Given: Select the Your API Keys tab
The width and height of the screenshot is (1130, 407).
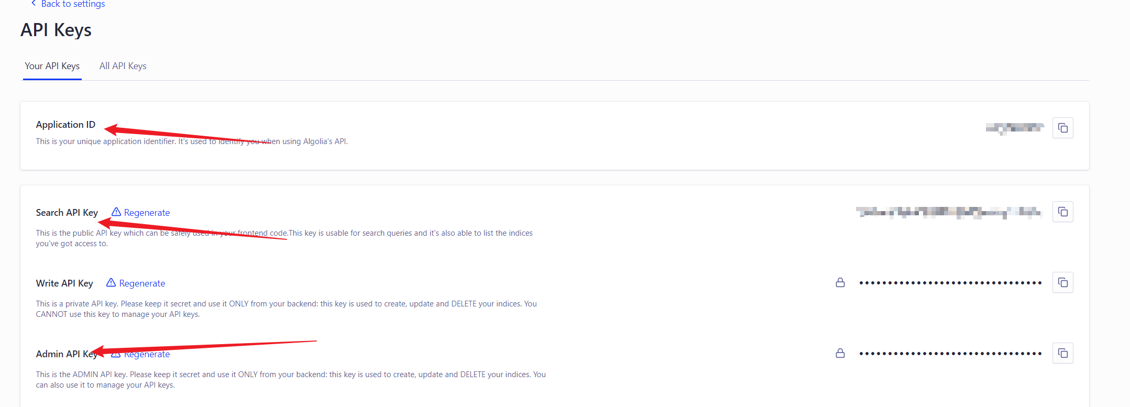Looking at the screenshot, I should (x=52, y=66).
